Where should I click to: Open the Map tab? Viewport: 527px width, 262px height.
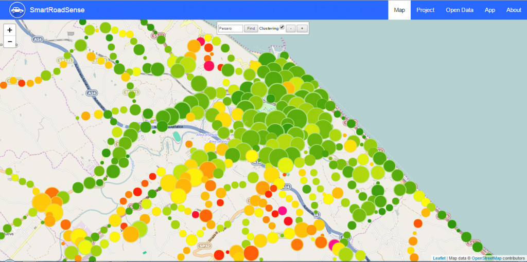(x=399, y=10)
